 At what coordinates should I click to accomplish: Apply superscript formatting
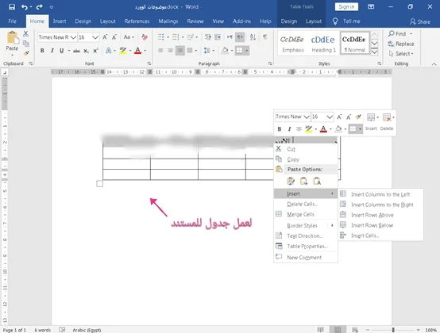coord(95,51)
